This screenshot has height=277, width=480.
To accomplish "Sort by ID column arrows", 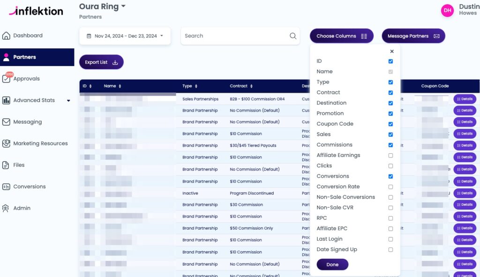I will click(90, 86).
